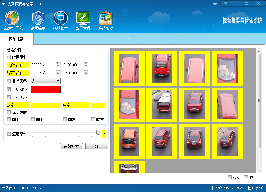Select the red SUV rear-view thumbnail with spare tire
The image size is (266, 192).
(x=162, y=68)
